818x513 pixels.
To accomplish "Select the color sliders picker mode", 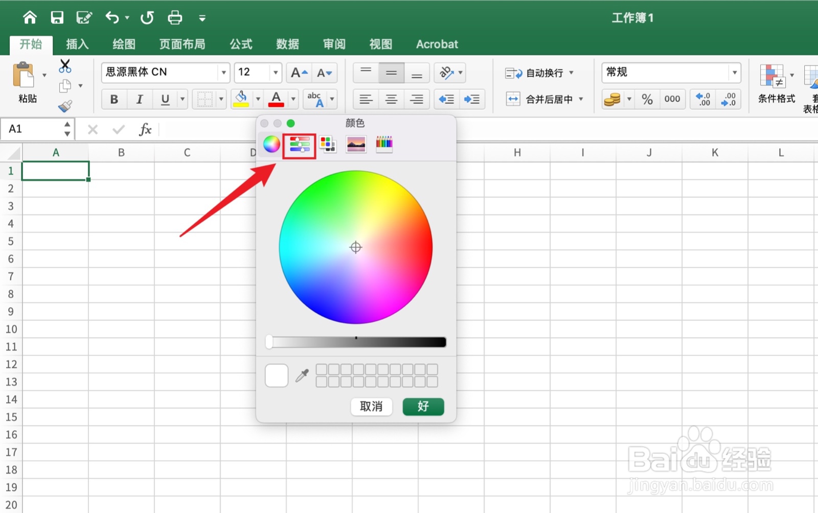I will click(300, 145).
